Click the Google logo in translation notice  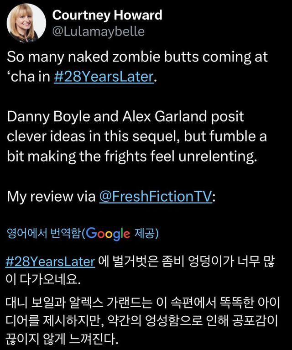108,234
